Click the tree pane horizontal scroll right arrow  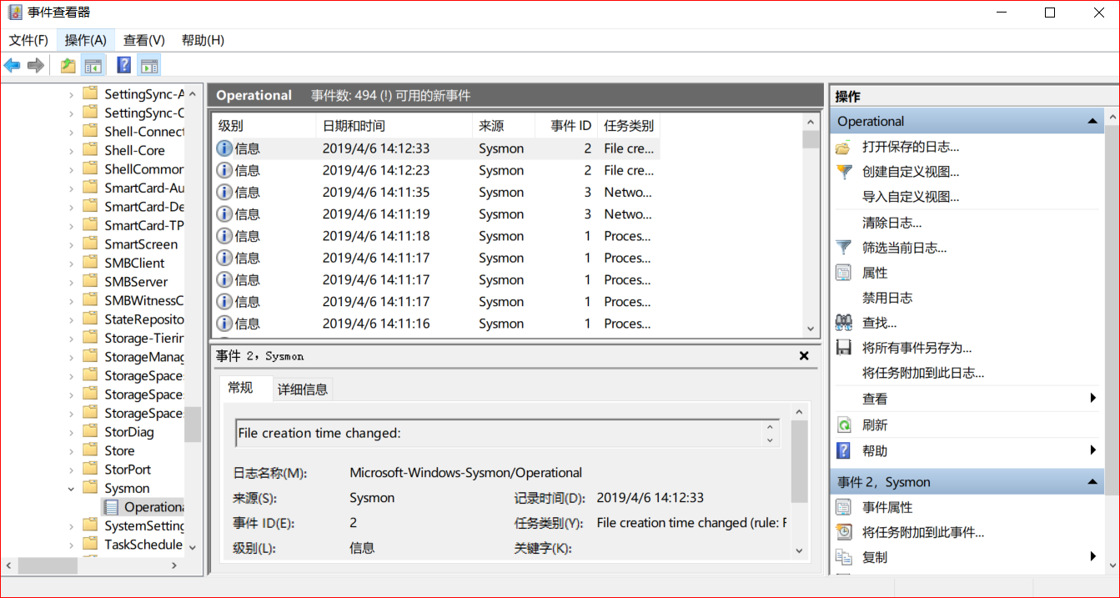(x=174, y=565)
